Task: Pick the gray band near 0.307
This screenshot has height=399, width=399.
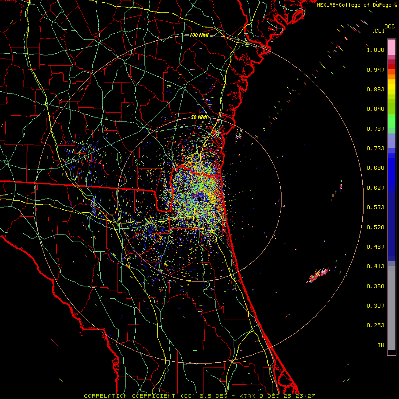Action: coord(391,308)
